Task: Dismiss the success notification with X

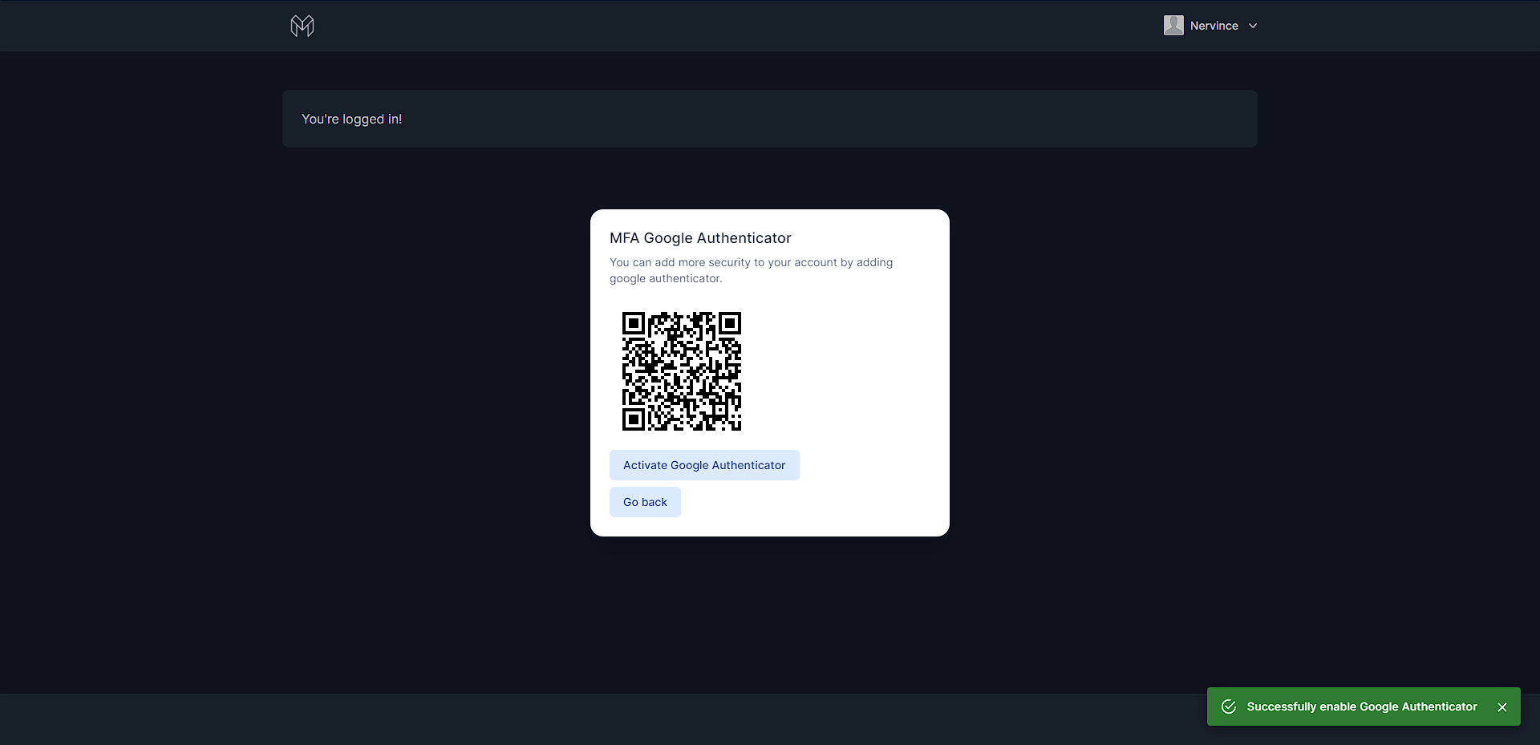Action: point(1502,707)
